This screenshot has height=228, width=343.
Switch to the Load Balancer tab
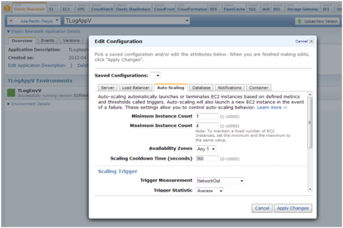(x=135, y=88)
